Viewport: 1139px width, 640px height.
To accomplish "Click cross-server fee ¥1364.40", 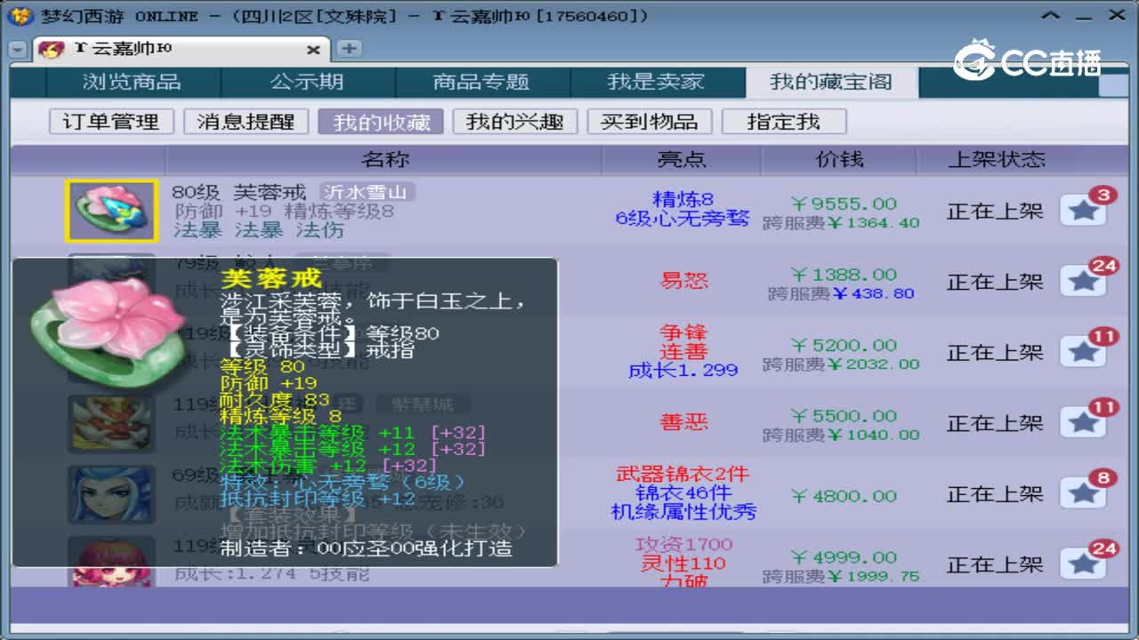I will [x=841, y=223].
